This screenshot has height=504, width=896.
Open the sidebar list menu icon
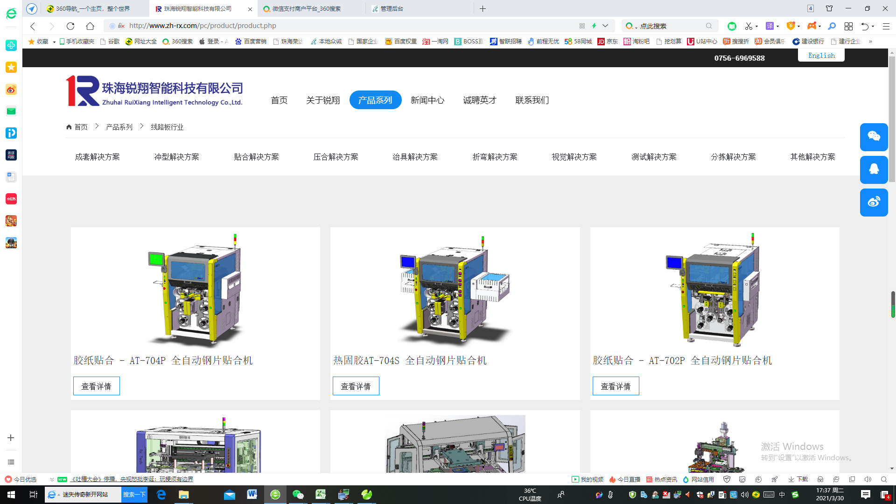click(x=11, y=462)
